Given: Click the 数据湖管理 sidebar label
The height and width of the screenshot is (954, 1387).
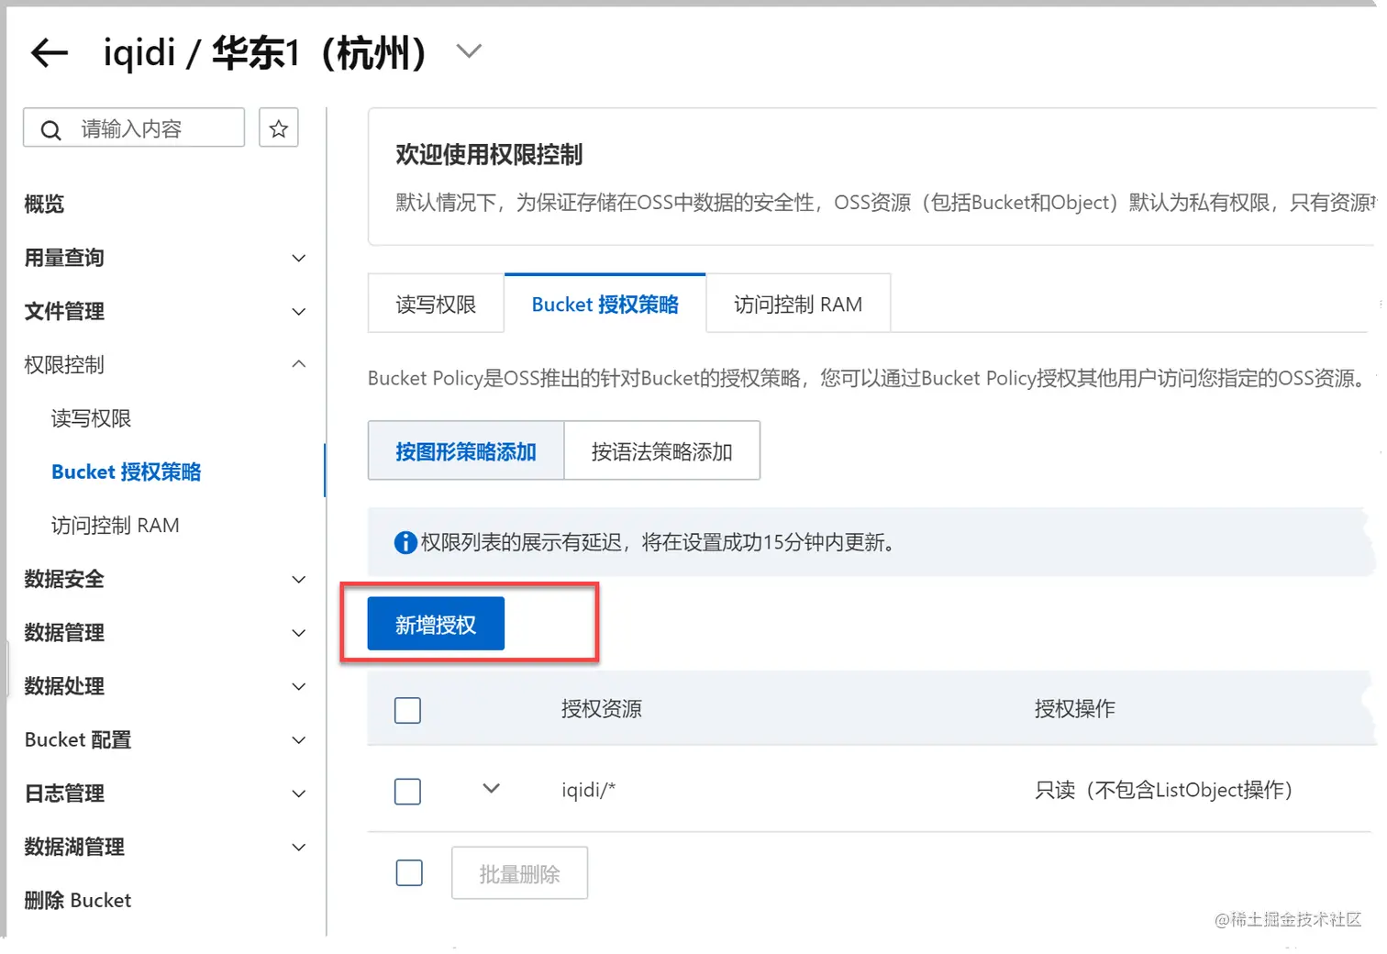Looking at the screenshot, I should [74, 847].
